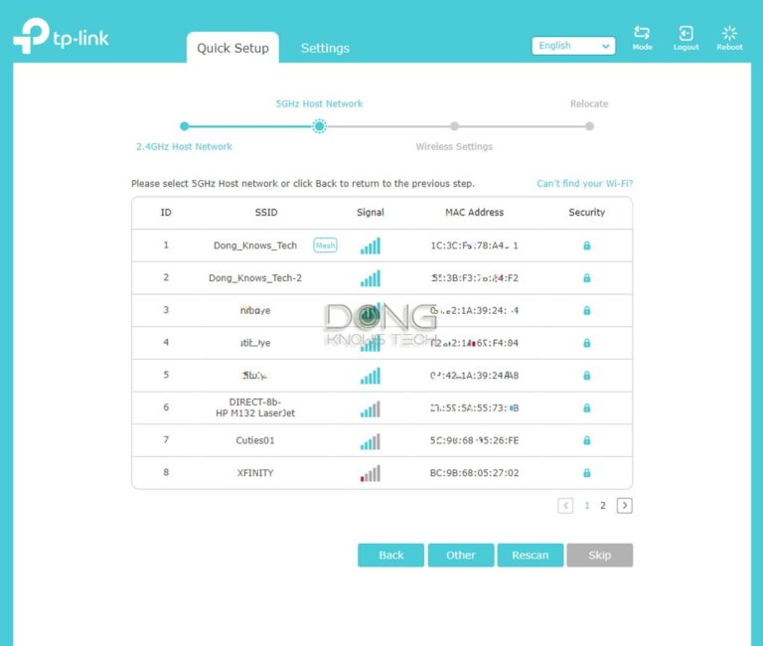This screenshot has width=763, height=646.
Task: Click the Back button
Action: [390, 556]
